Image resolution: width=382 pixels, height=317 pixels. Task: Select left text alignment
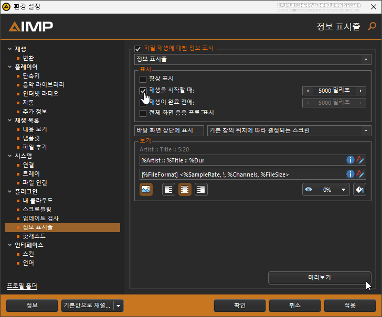(168, 189)
